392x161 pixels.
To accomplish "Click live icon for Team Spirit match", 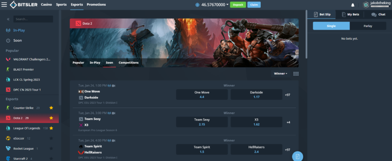I will 109,140.
